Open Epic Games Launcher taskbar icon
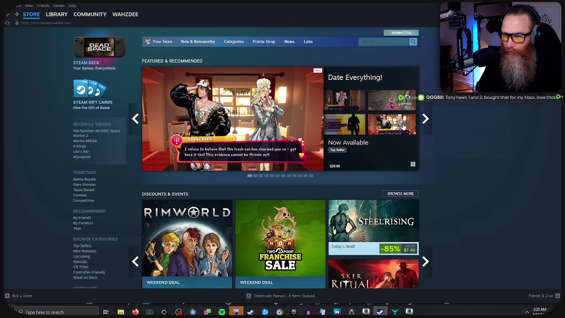Screen dimensions: 565x318 [294, 312]
